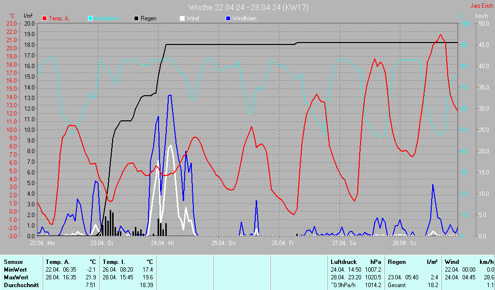
Task: Click the Temp. I. maximum value 19.6
Action: point(148,277)
